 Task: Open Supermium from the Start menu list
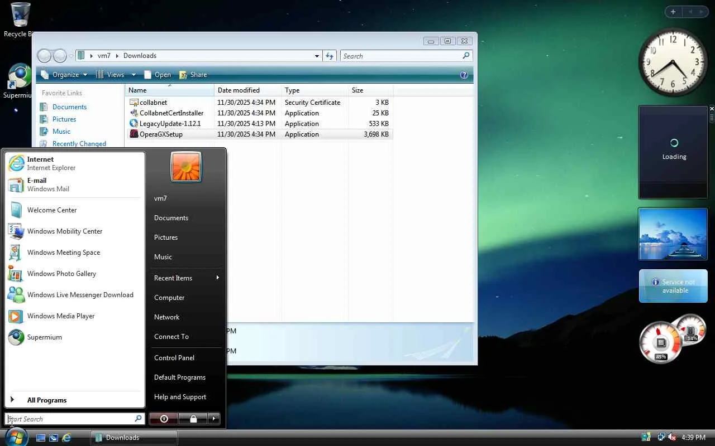[75, 337]
